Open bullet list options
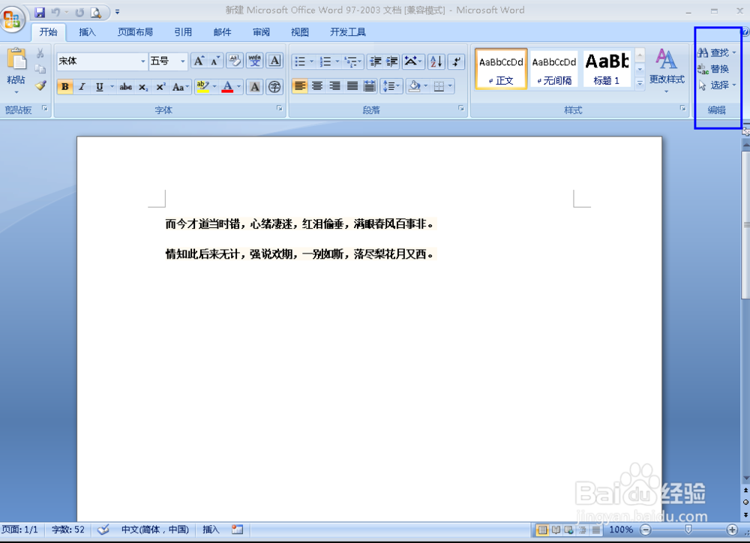The height and width of the screenshot is (543, 750). (311, 61)
